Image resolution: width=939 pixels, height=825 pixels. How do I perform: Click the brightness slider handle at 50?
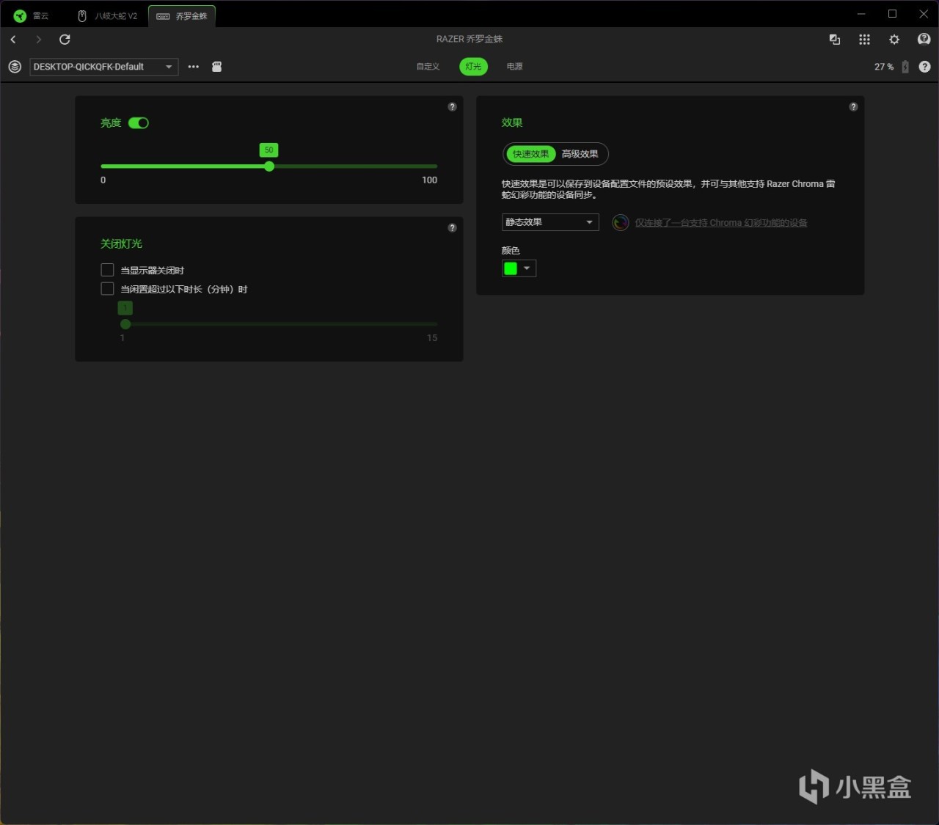pyautogui.click(x=269, y=166)
